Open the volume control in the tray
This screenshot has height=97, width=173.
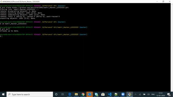coord(148,94)
